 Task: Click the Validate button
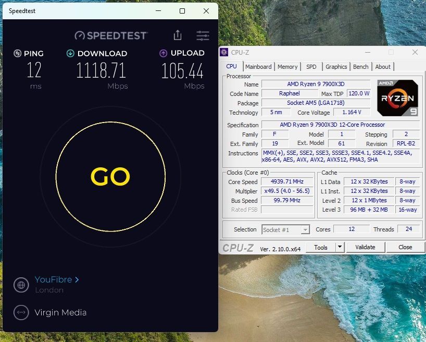[365, 247]
